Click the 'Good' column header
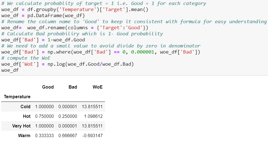The image size is (268, 141). 48,87
